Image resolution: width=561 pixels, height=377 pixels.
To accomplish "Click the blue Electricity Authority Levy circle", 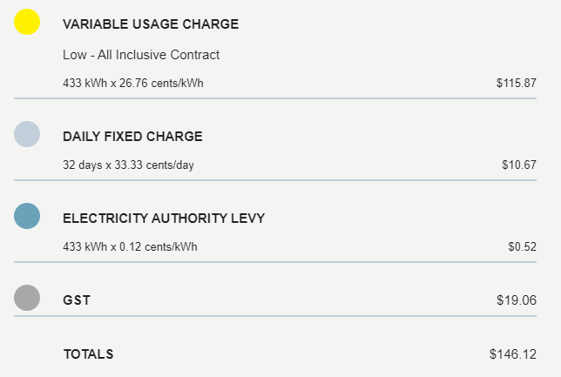I will pos(27,216).
